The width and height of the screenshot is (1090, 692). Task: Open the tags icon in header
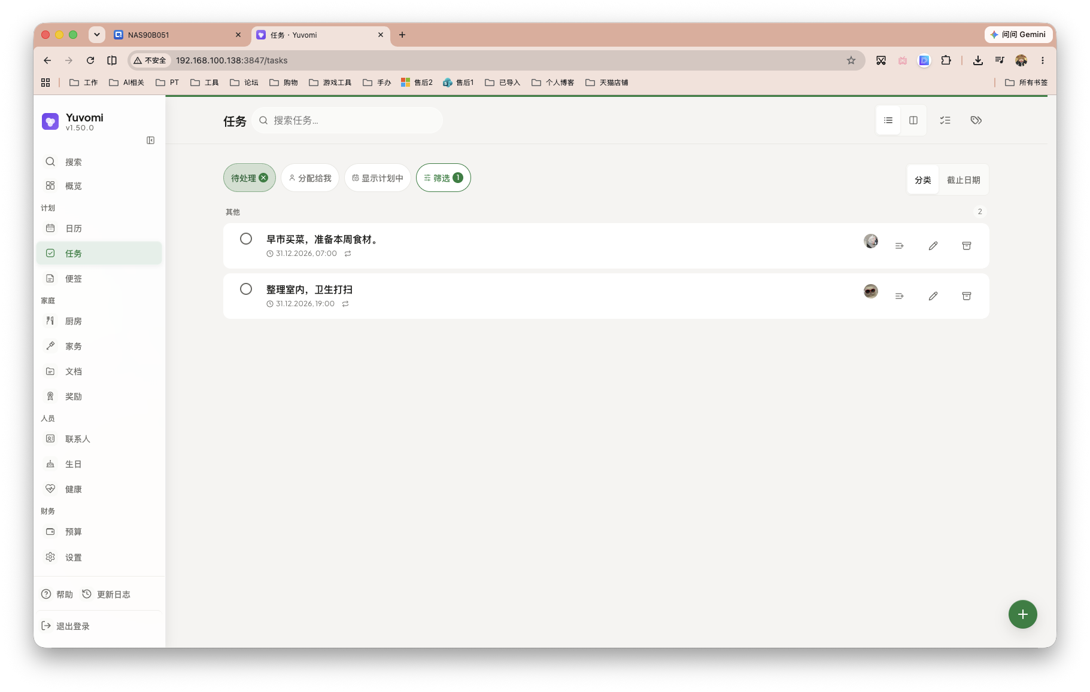click(x=976, y=120)
